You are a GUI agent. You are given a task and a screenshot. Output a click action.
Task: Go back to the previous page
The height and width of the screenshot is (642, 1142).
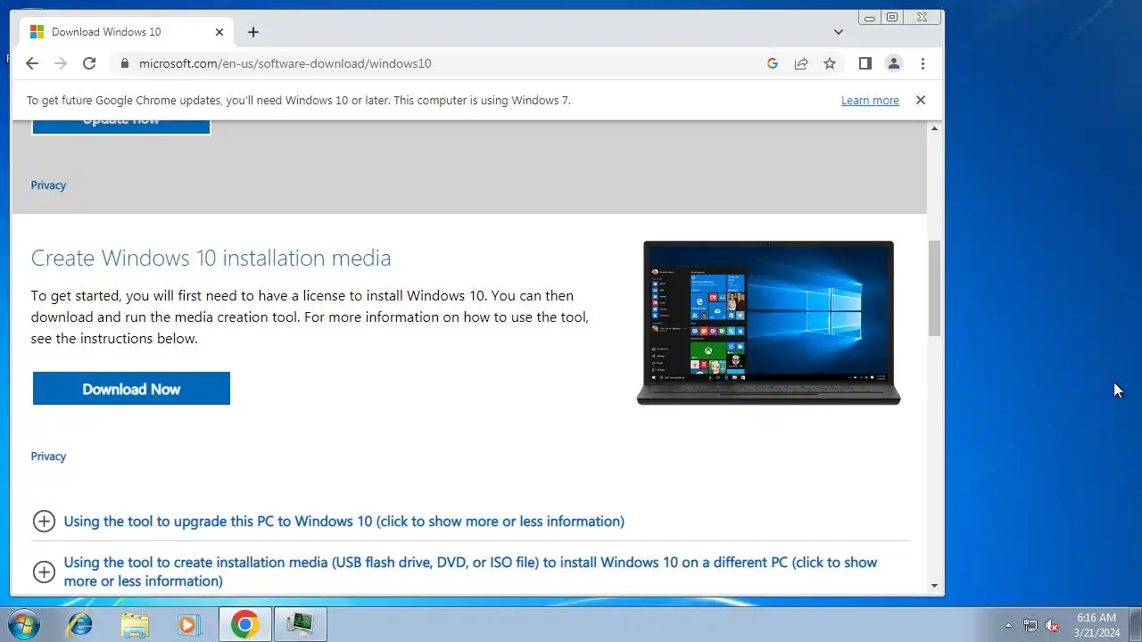click(x=32, y=63)
